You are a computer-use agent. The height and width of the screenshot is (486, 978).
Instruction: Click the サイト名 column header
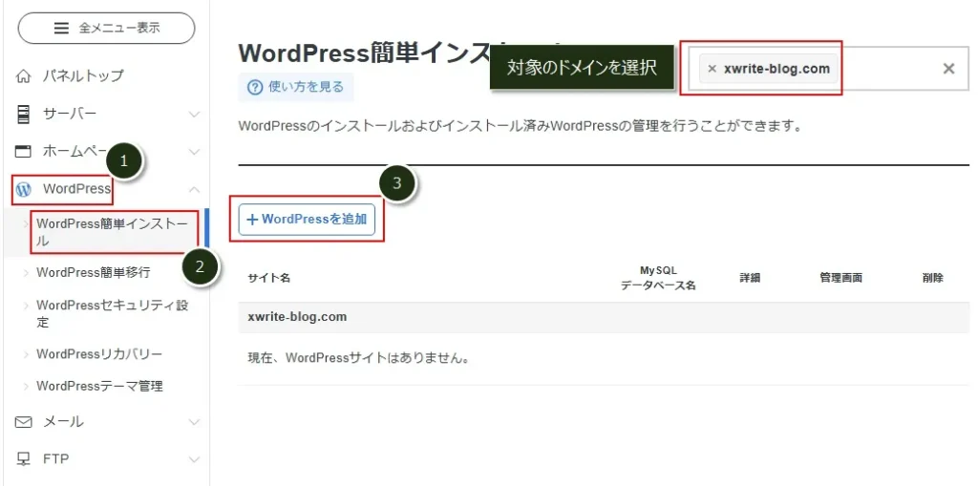click(268, 278)
